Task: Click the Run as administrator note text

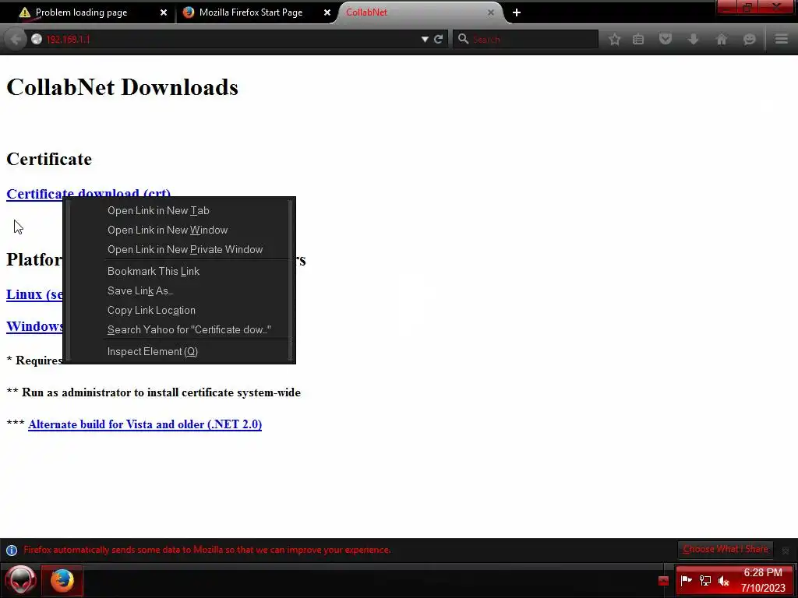Action: 154,392
